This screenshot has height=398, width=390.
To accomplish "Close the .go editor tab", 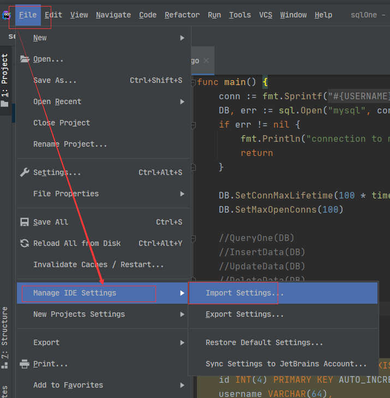I will (x=206, y=61).
